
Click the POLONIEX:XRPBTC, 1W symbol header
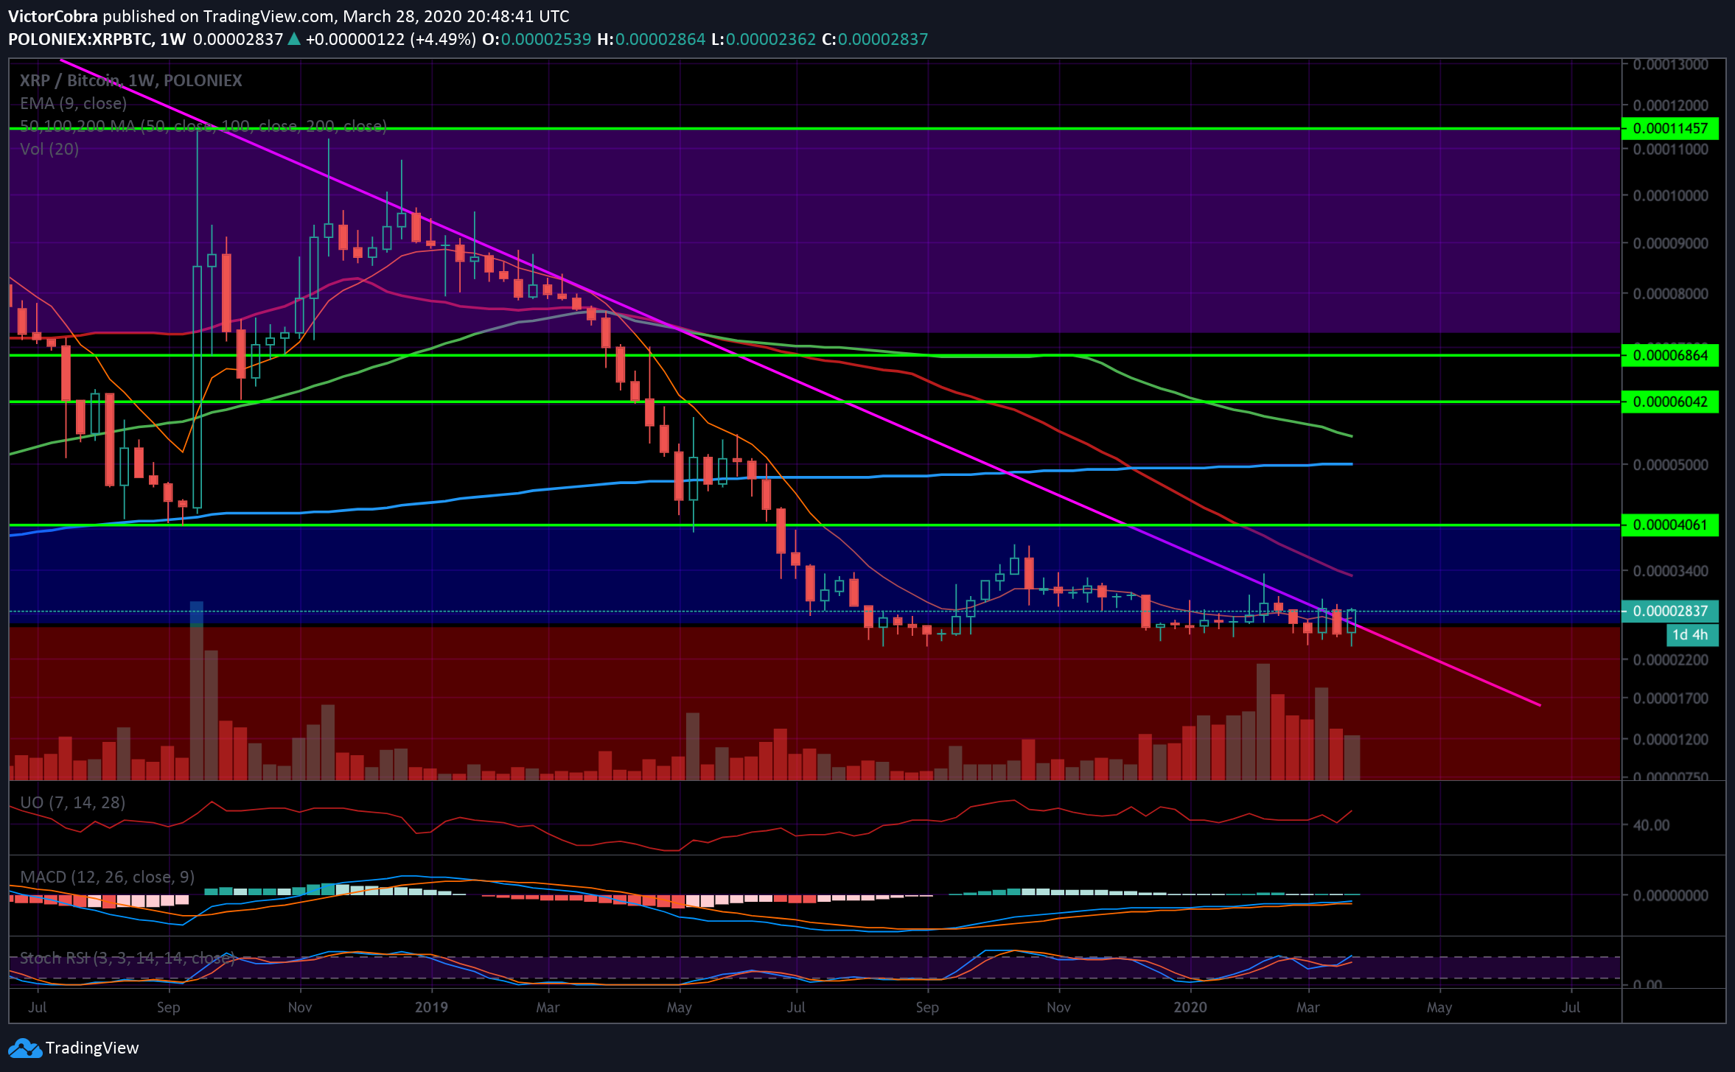click(97, 39)
